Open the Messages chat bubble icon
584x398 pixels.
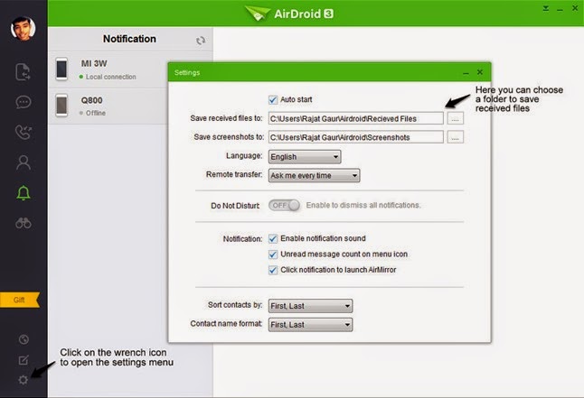[24, 102]
